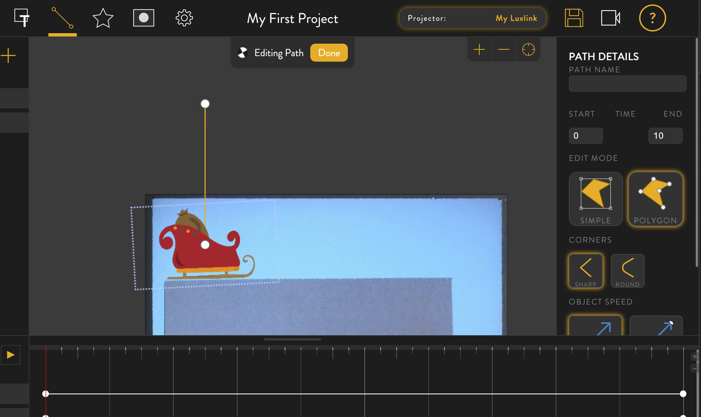Choose SHARP corners option

pos(586,271)
